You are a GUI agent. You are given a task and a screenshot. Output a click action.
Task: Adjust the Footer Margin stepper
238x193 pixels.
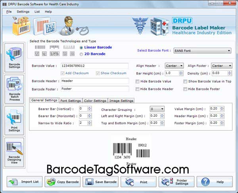tap(222, 123)
